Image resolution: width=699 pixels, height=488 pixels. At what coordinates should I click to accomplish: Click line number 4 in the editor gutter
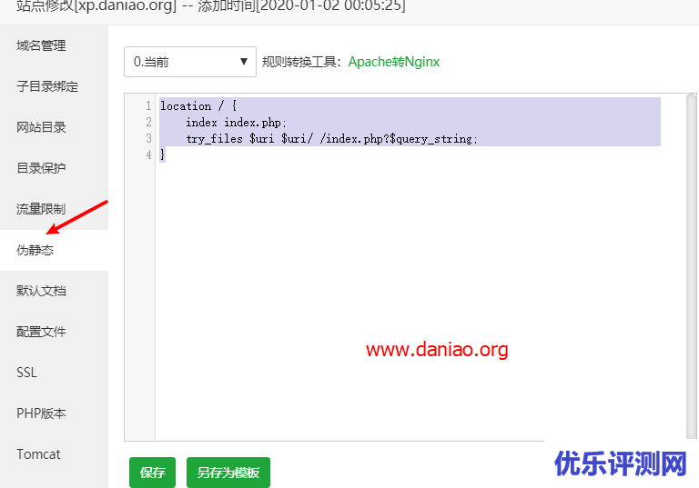148,155
